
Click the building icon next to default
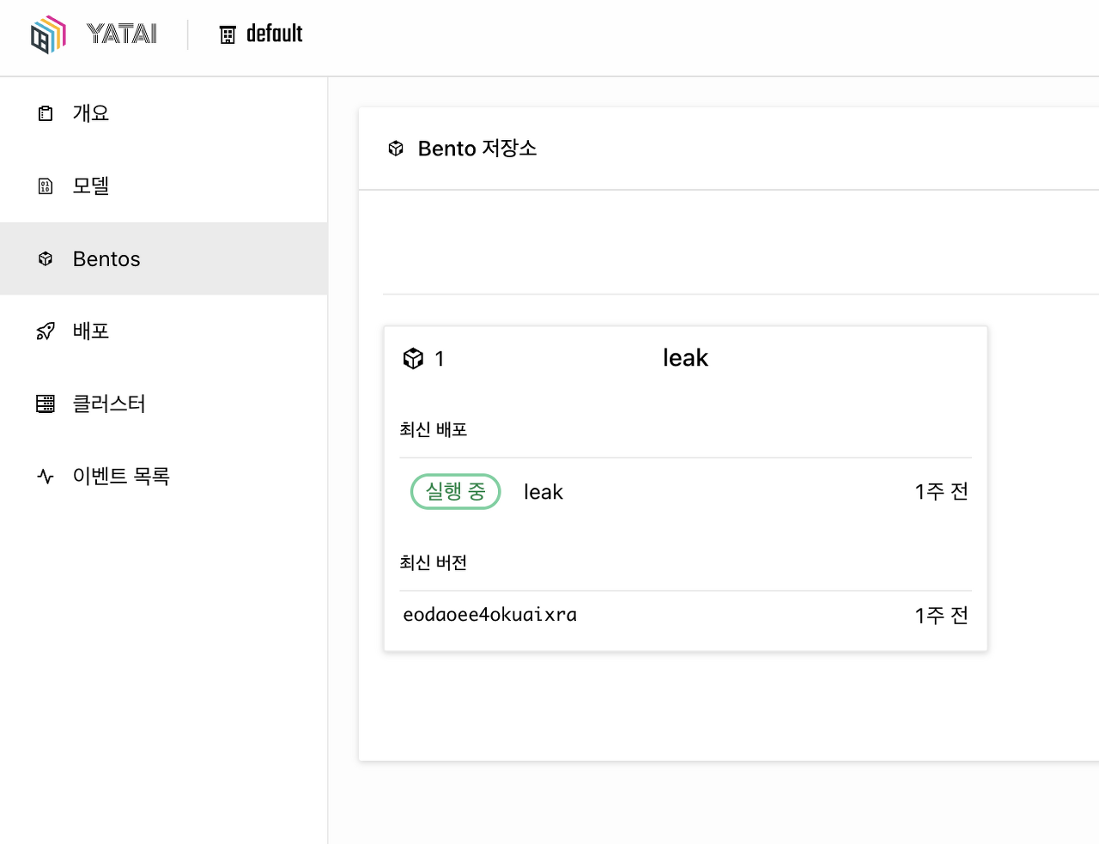pos(228,34)
